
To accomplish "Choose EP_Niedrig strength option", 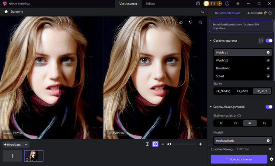I will [223, 91].
